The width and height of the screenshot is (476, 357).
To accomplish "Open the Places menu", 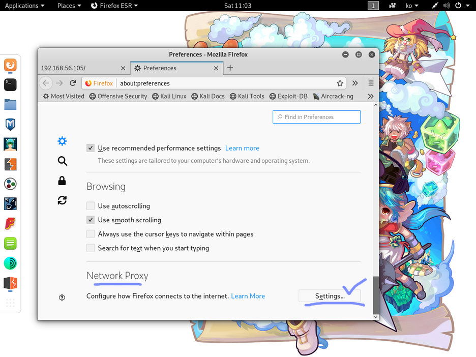I will pos(69,6).
